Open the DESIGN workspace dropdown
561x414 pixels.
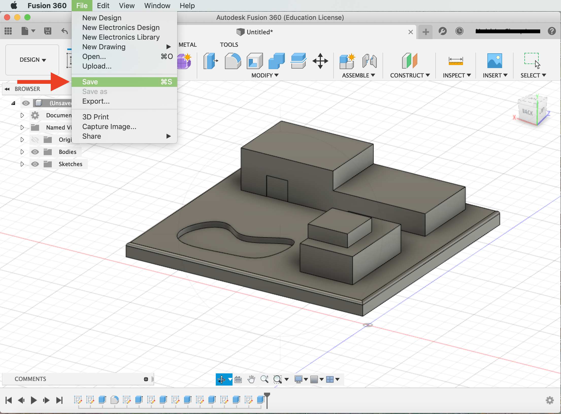(x=32, y=60)
